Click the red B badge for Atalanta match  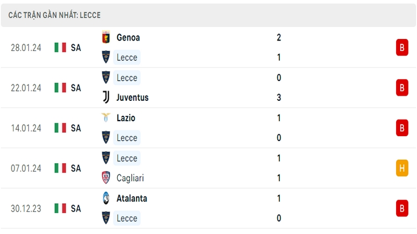pyautogui.click(x=402, y=209)
